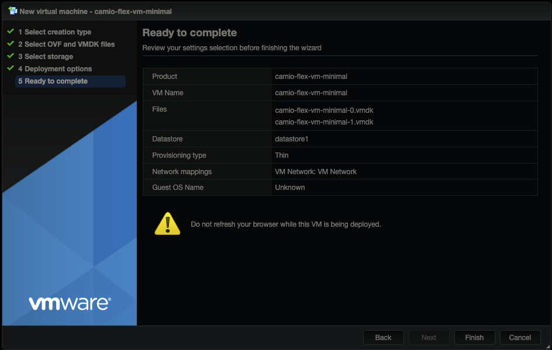552x350 pixels.
Task: Click the file camio-flex-vm-minimal-0.vmdk entry
Action: pos(324,110)
